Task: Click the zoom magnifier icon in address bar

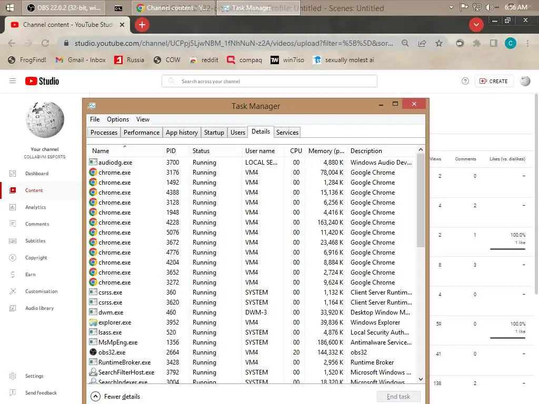Action: tap(405, 43)
